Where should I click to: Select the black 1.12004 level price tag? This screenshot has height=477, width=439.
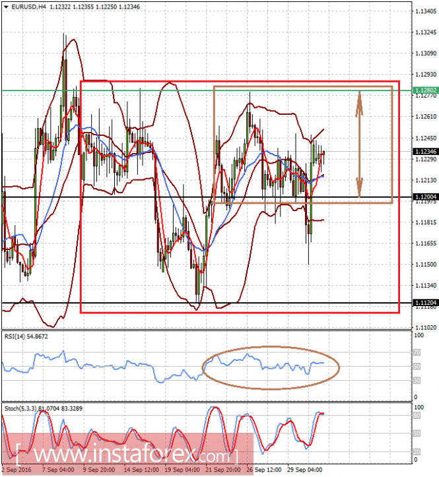[426, 197]
